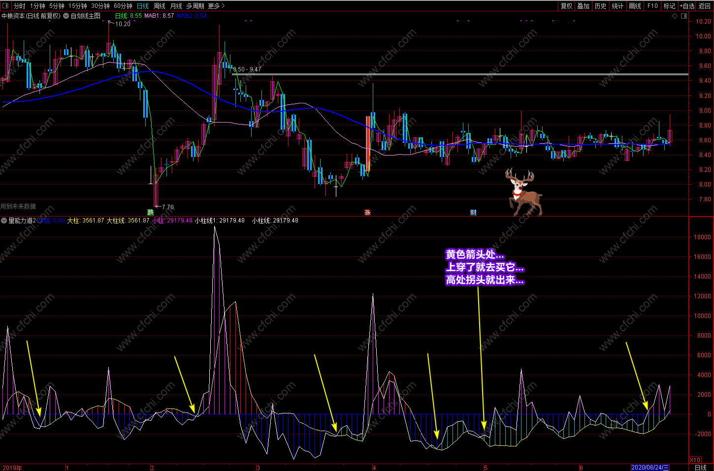Open the 画线 drawing tools
Screen dimensions: 714x471
[635, 6]
